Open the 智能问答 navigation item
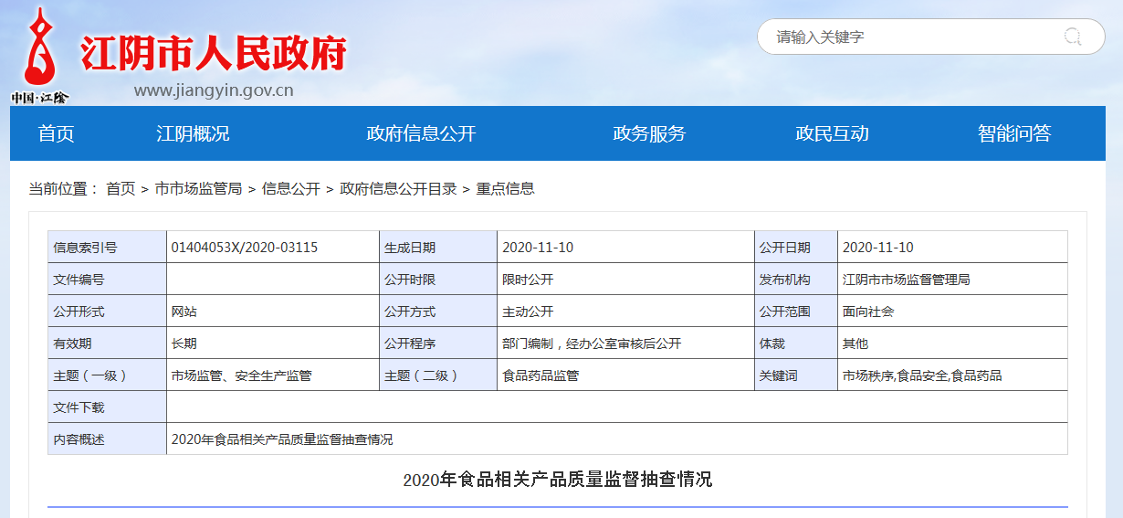1123x518 pixels. point(1014,133)
